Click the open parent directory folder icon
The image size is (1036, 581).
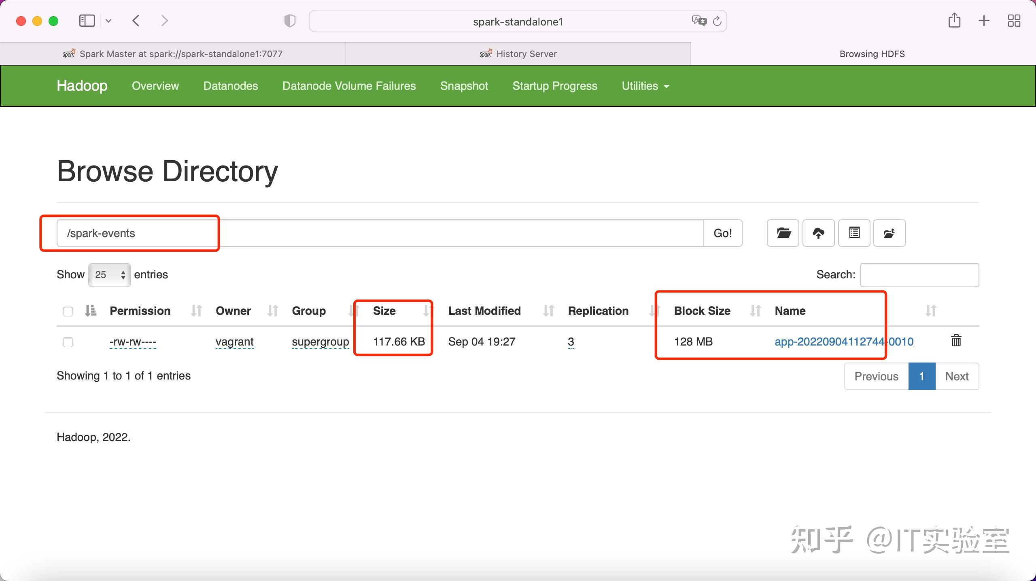coord(783,233)
